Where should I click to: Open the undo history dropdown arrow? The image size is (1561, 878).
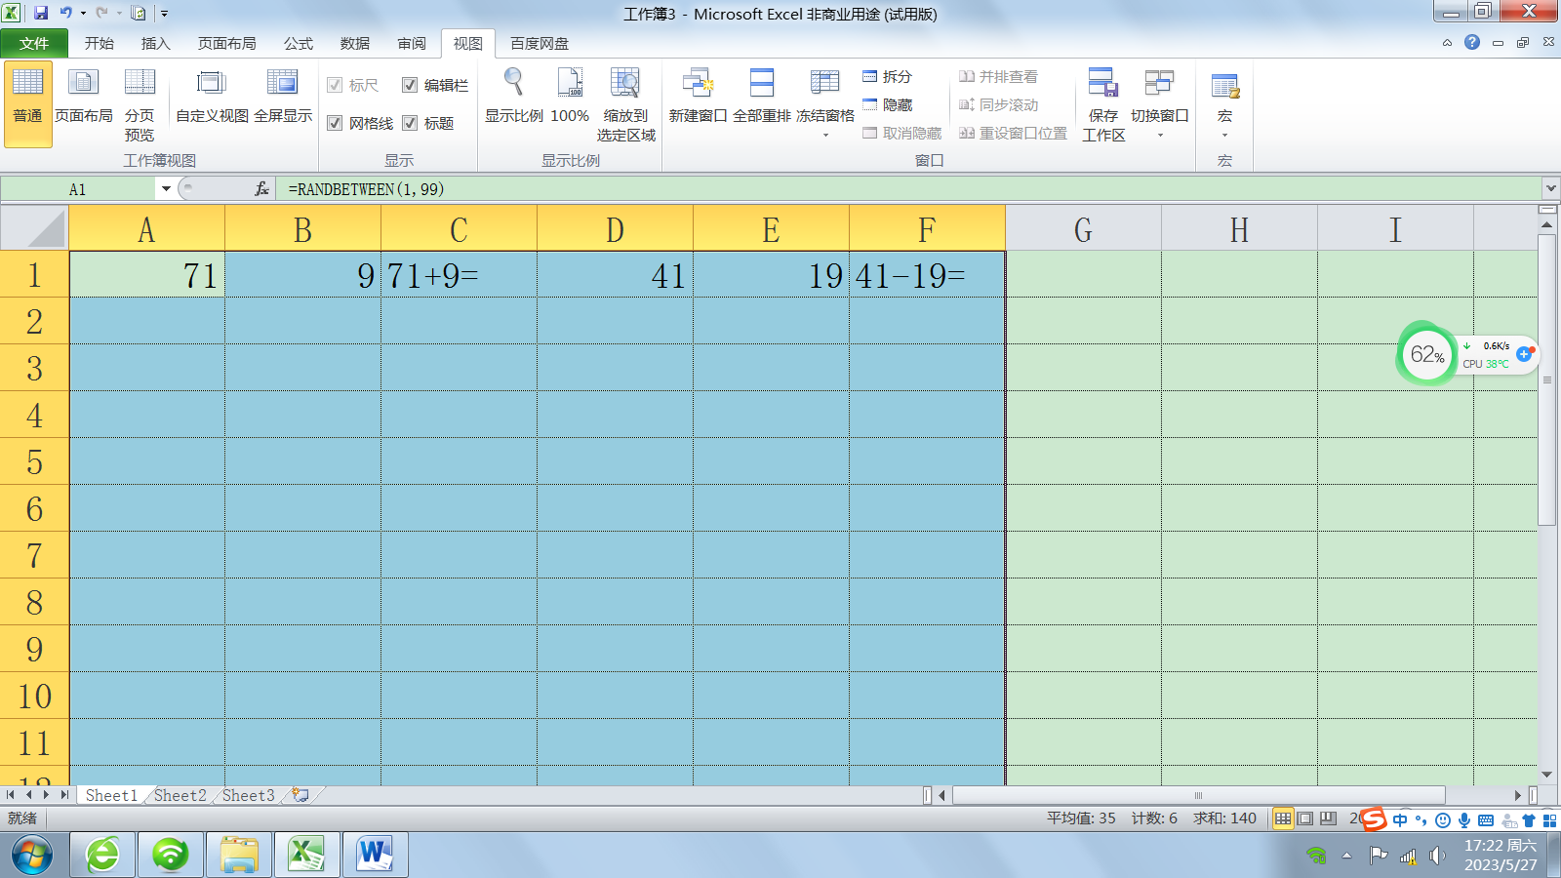click(83, 14)
